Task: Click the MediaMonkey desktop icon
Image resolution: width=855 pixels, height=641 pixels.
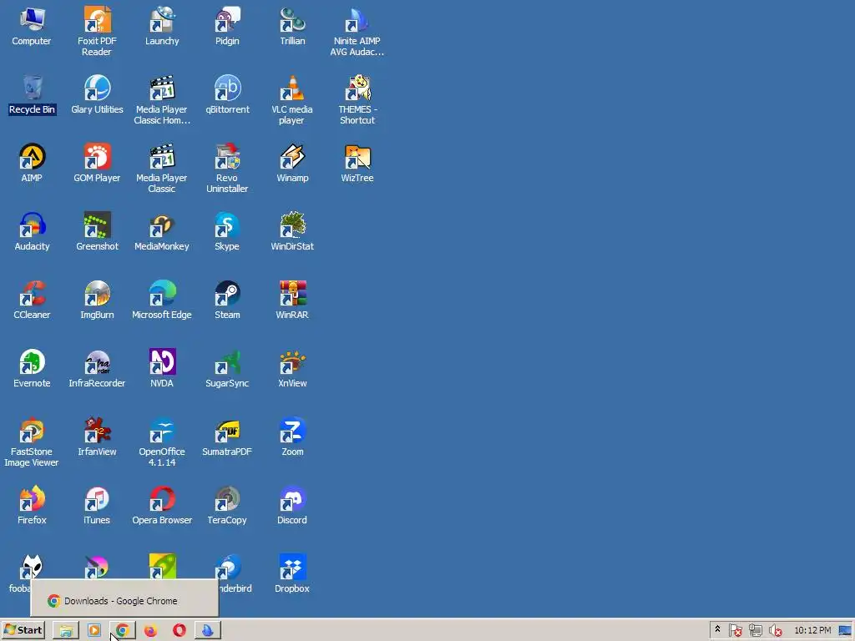Action: pos(162,232)
